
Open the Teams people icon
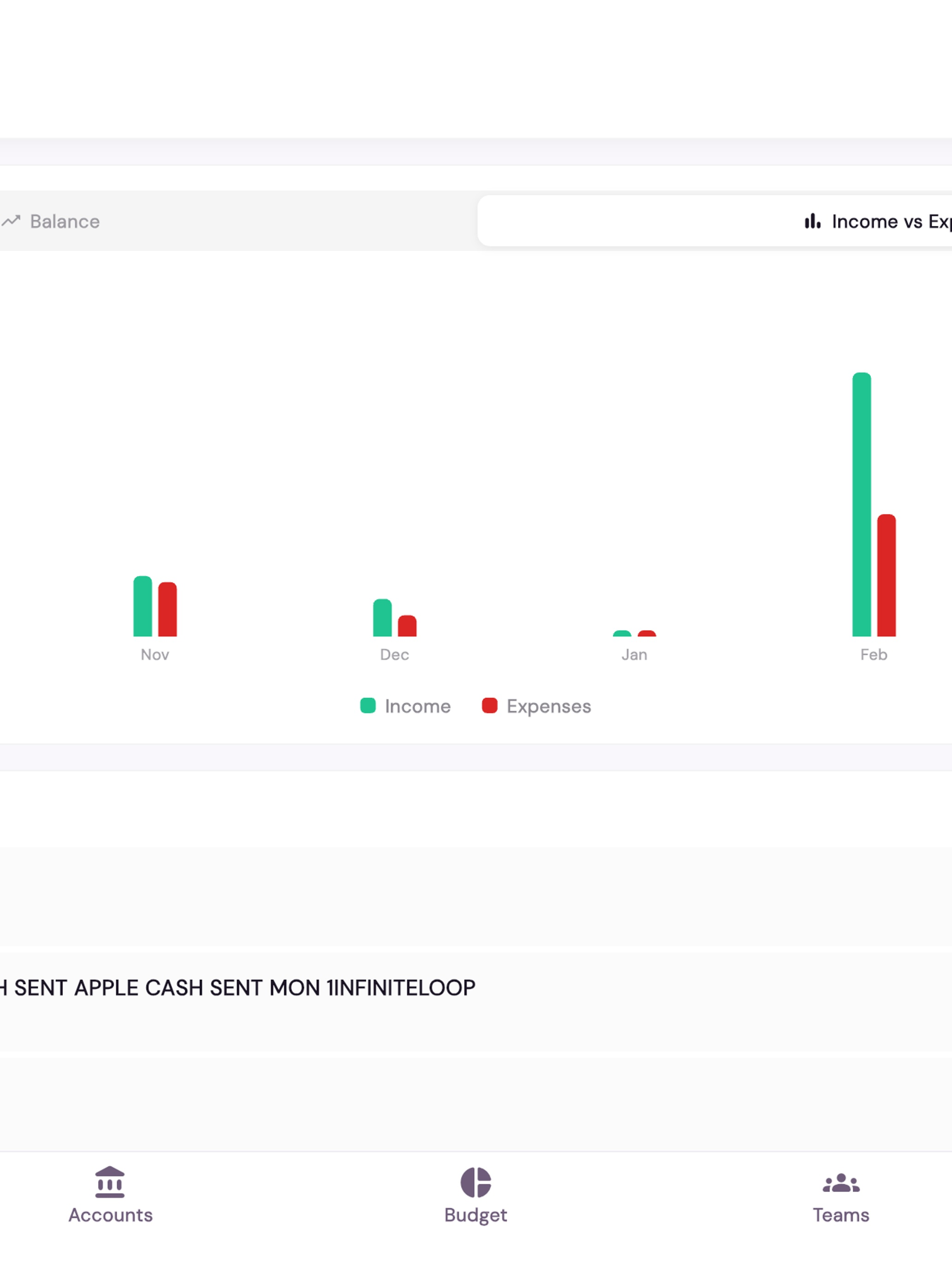click(x=841, y=1183)
